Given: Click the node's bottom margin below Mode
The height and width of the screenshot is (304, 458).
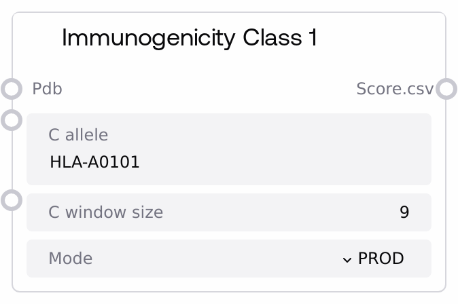Looking at the screenshot, I should 229,284.
